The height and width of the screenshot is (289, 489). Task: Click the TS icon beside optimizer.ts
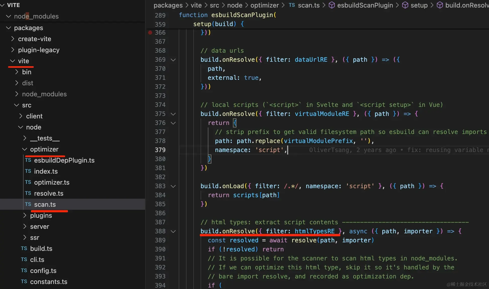(x=28, y=182)
